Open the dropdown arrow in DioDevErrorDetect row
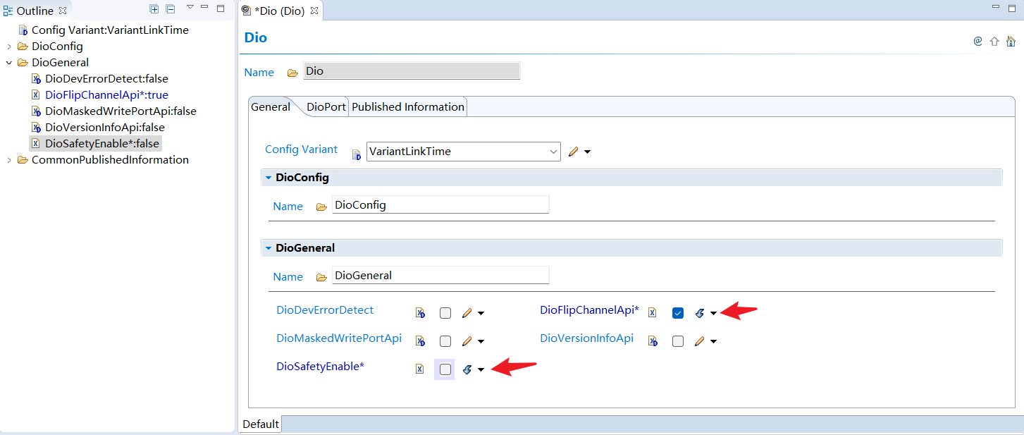 481,314
